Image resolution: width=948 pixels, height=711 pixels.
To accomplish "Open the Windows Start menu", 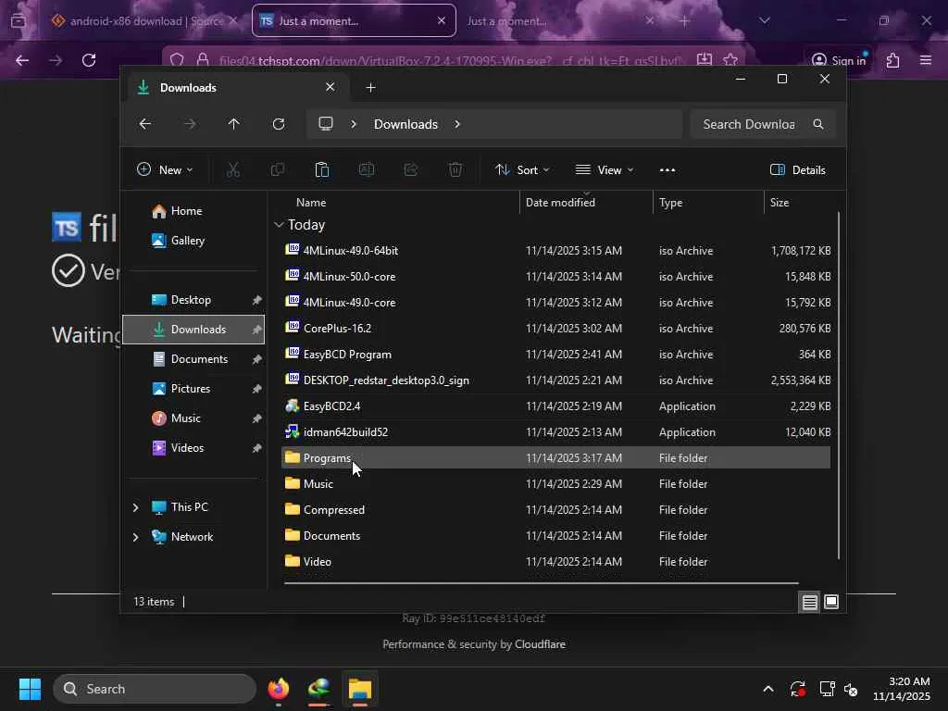I will (x=30, y=689).
